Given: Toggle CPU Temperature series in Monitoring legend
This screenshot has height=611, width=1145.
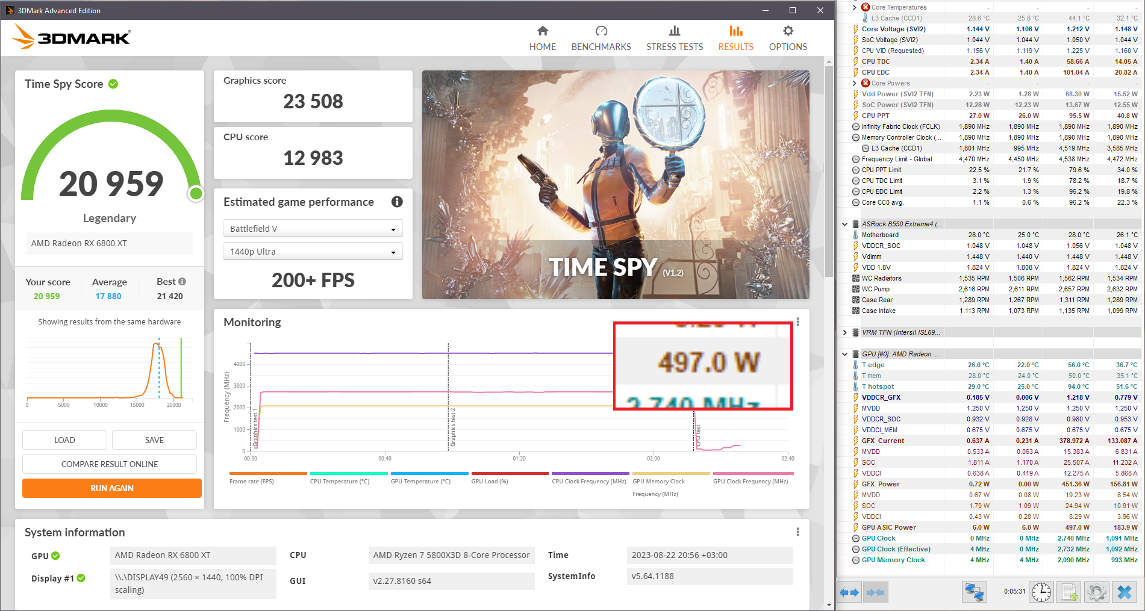Looking at the screenshot, I should point(349,478).
